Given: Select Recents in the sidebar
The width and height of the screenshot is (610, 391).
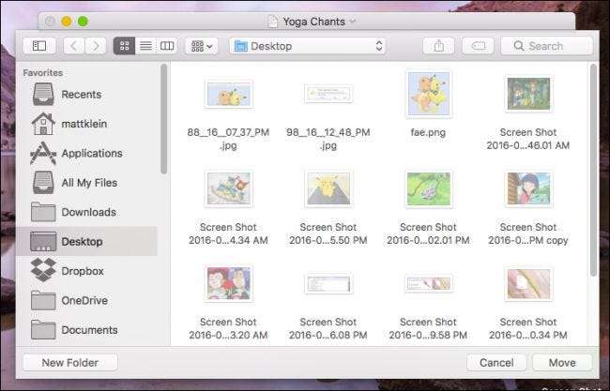Looking at the screenshot, I should (81, 94).
